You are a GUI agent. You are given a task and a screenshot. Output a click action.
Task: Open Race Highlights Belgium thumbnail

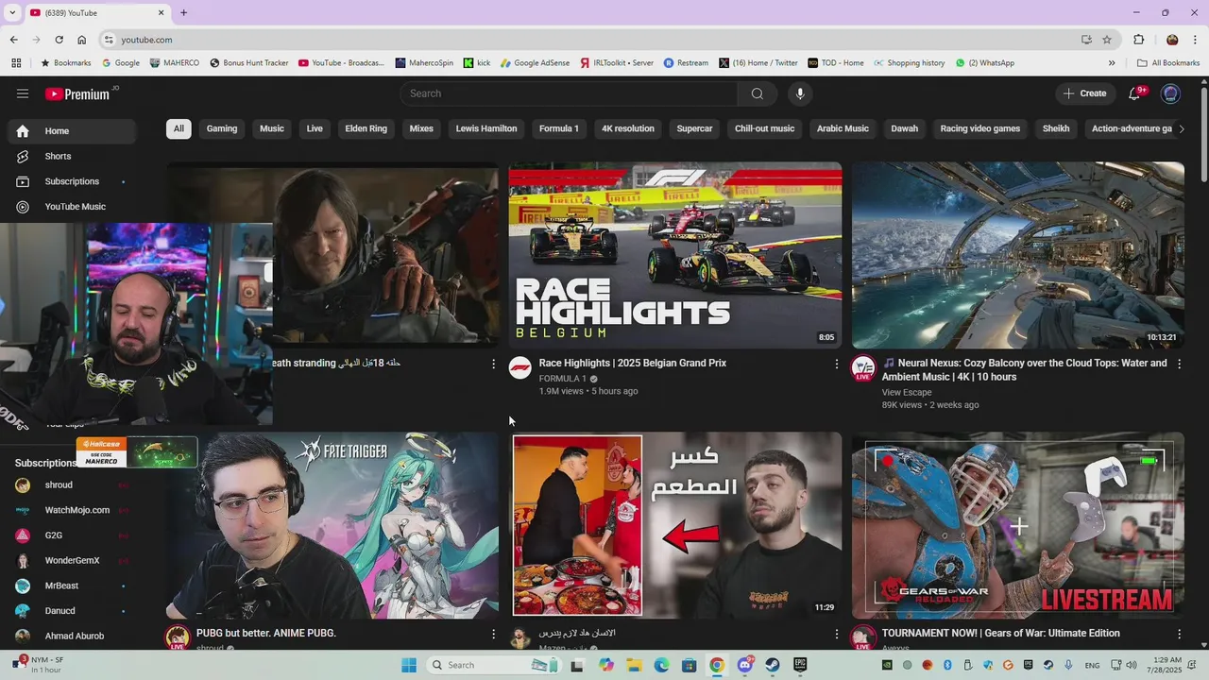click(x=675, y=255)
